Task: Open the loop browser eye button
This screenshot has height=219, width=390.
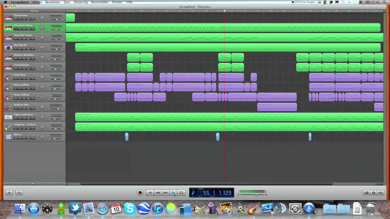Action: coord(367,193)
